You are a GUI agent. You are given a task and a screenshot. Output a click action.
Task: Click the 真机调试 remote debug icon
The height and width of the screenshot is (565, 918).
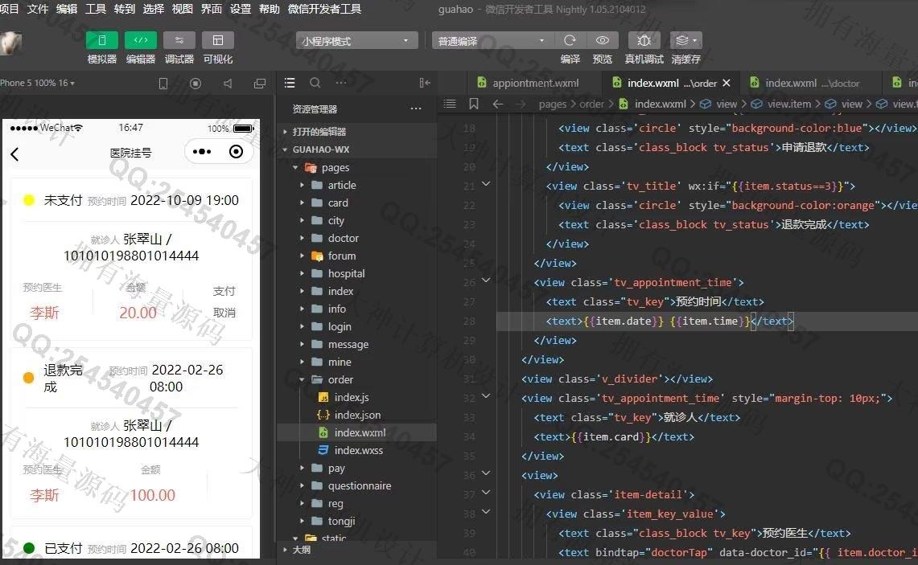[644, 40]
